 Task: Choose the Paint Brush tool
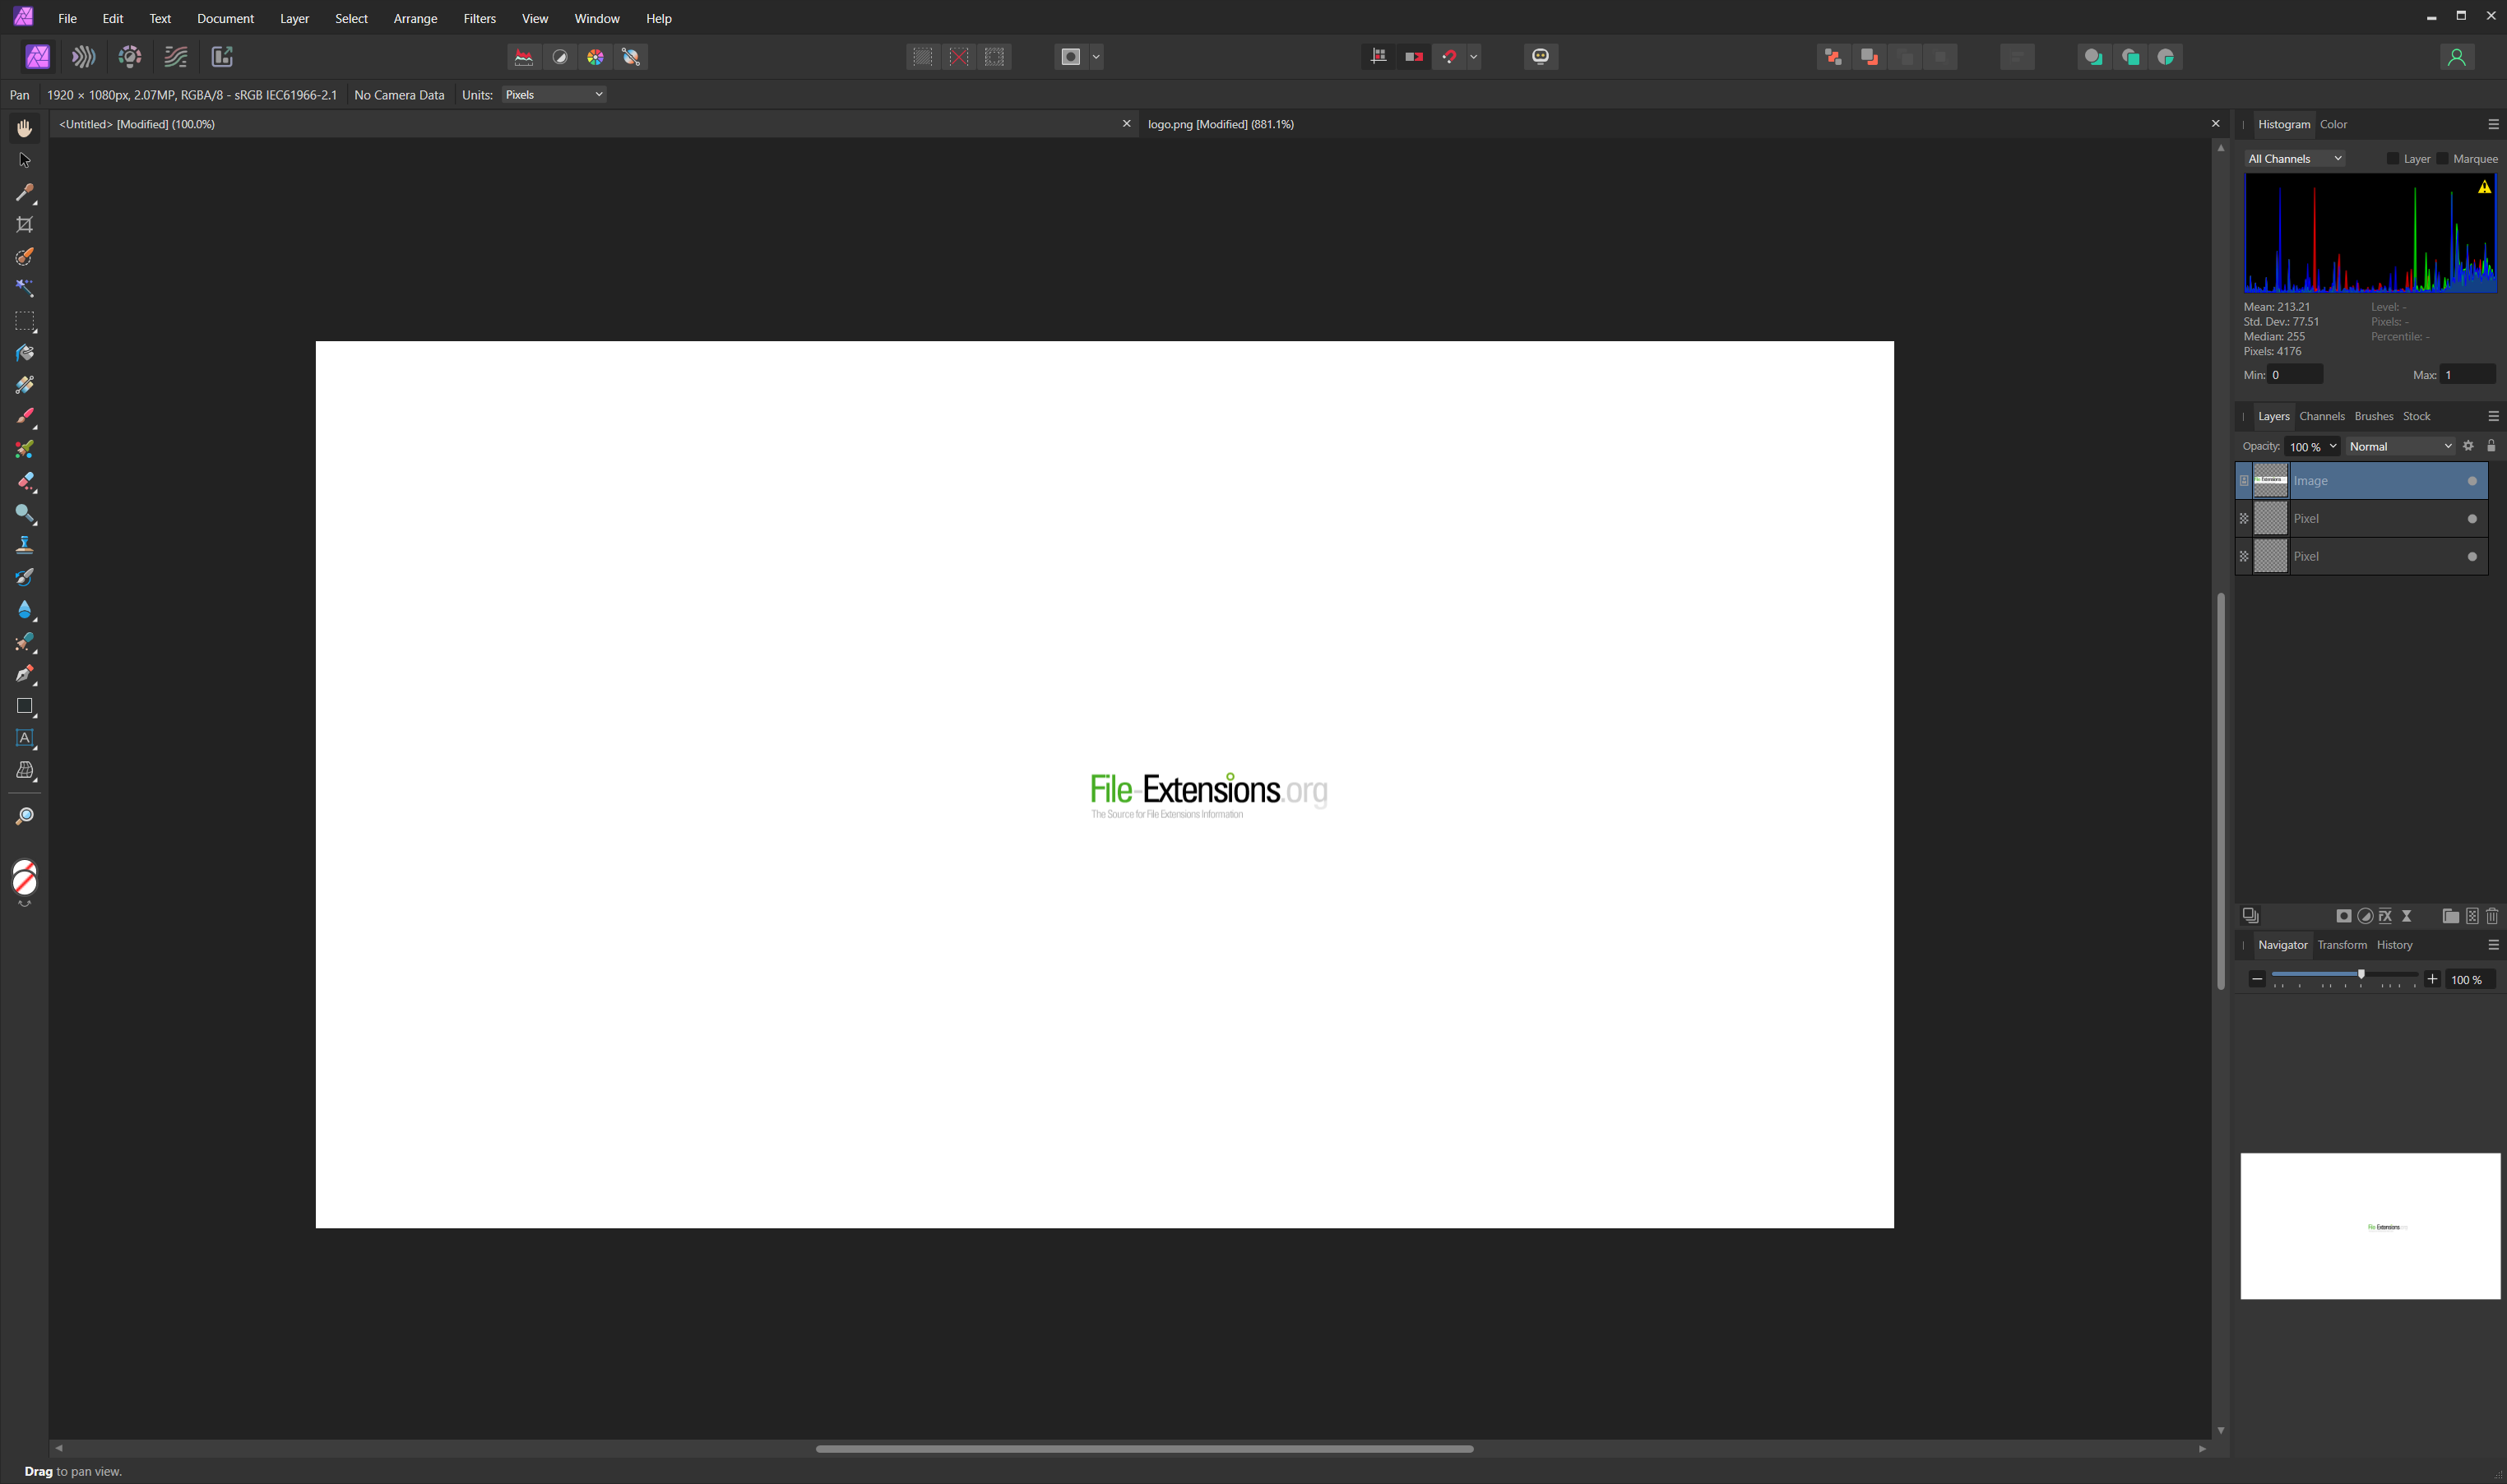(25, 417)
